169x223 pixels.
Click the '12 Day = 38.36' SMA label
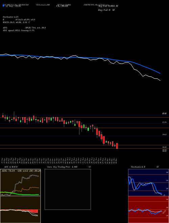click(x=13, y=6)
